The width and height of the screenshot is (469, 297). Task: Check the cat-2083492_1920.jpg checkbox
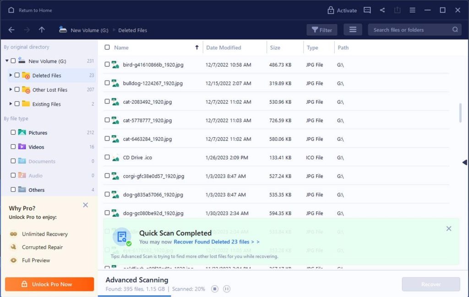pyautogui.click(x=107, y=101)
